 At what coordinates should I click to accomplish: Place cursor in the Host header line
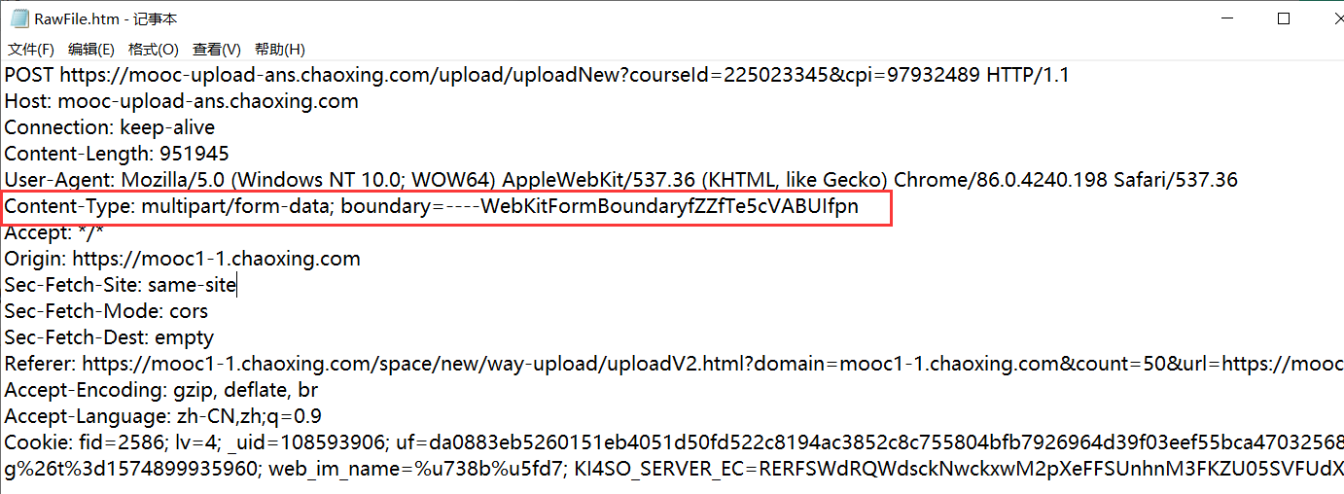tap(181, 101)
